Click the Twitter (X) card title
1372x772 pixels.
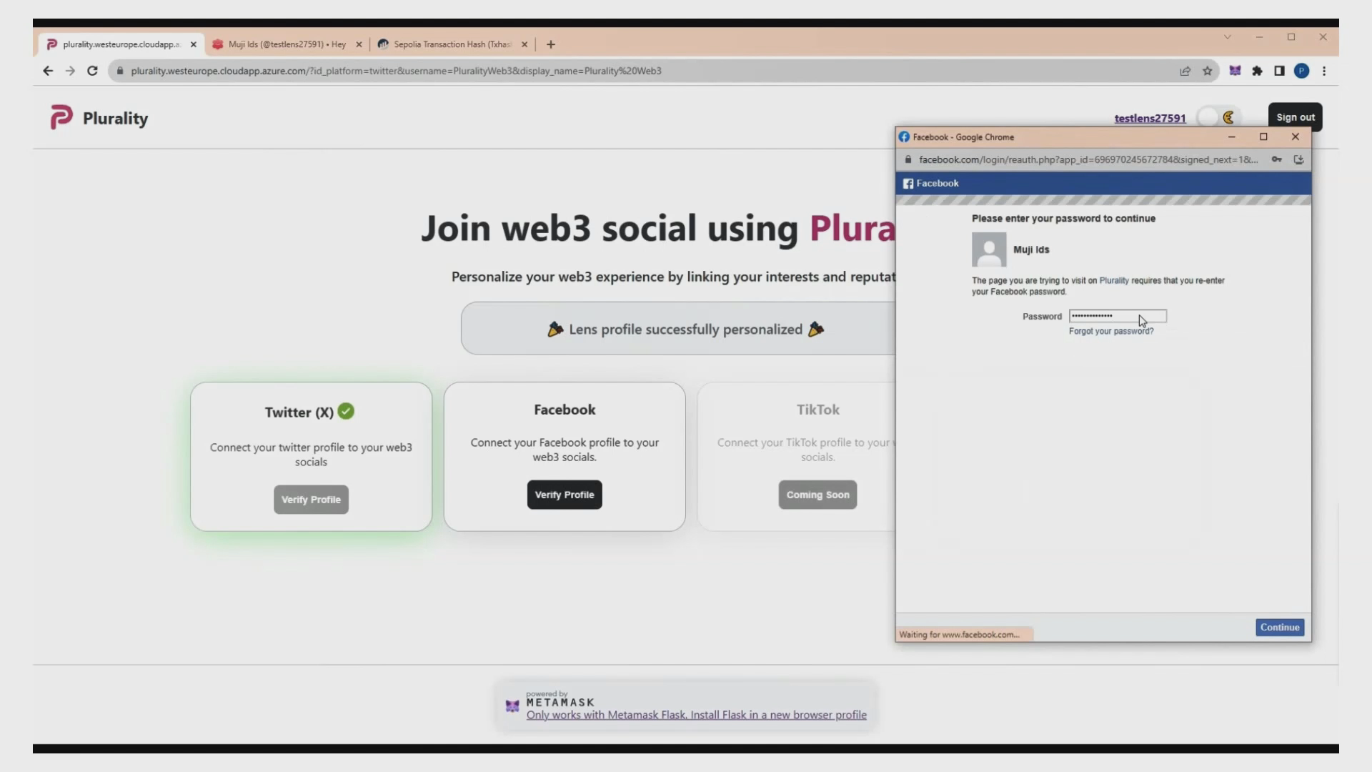click(x=299, y=412)
